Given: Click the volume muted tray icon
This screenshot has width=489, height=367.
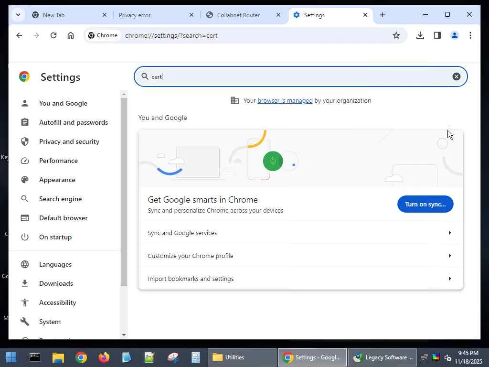Looking at the screenshot, I should pos(447,357).
